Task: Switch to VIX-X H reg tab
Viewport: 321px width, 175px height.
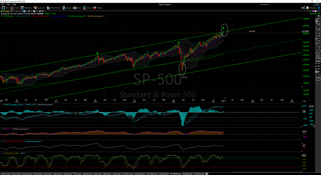Action: (5, 173)
